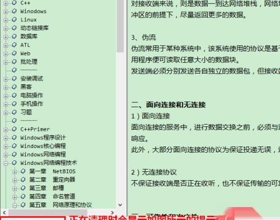Click the line starting '此外，大部分面向连接'
The image size is (280, 220).
[x=206, y=150]
